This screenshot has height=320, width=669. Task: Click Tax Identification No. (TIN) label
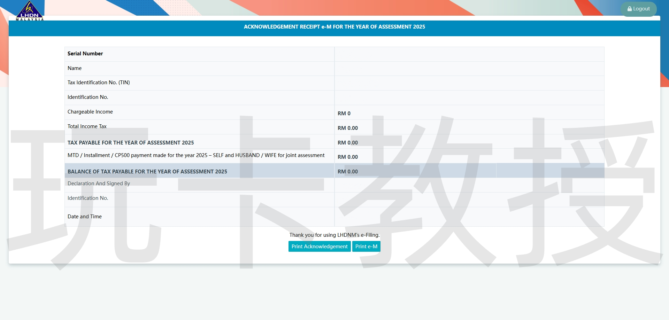[99, 83]
